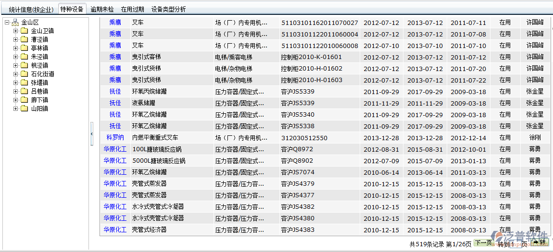
Task: Switch to the 逾期未检 tab
Action: [x=102, y=9]
